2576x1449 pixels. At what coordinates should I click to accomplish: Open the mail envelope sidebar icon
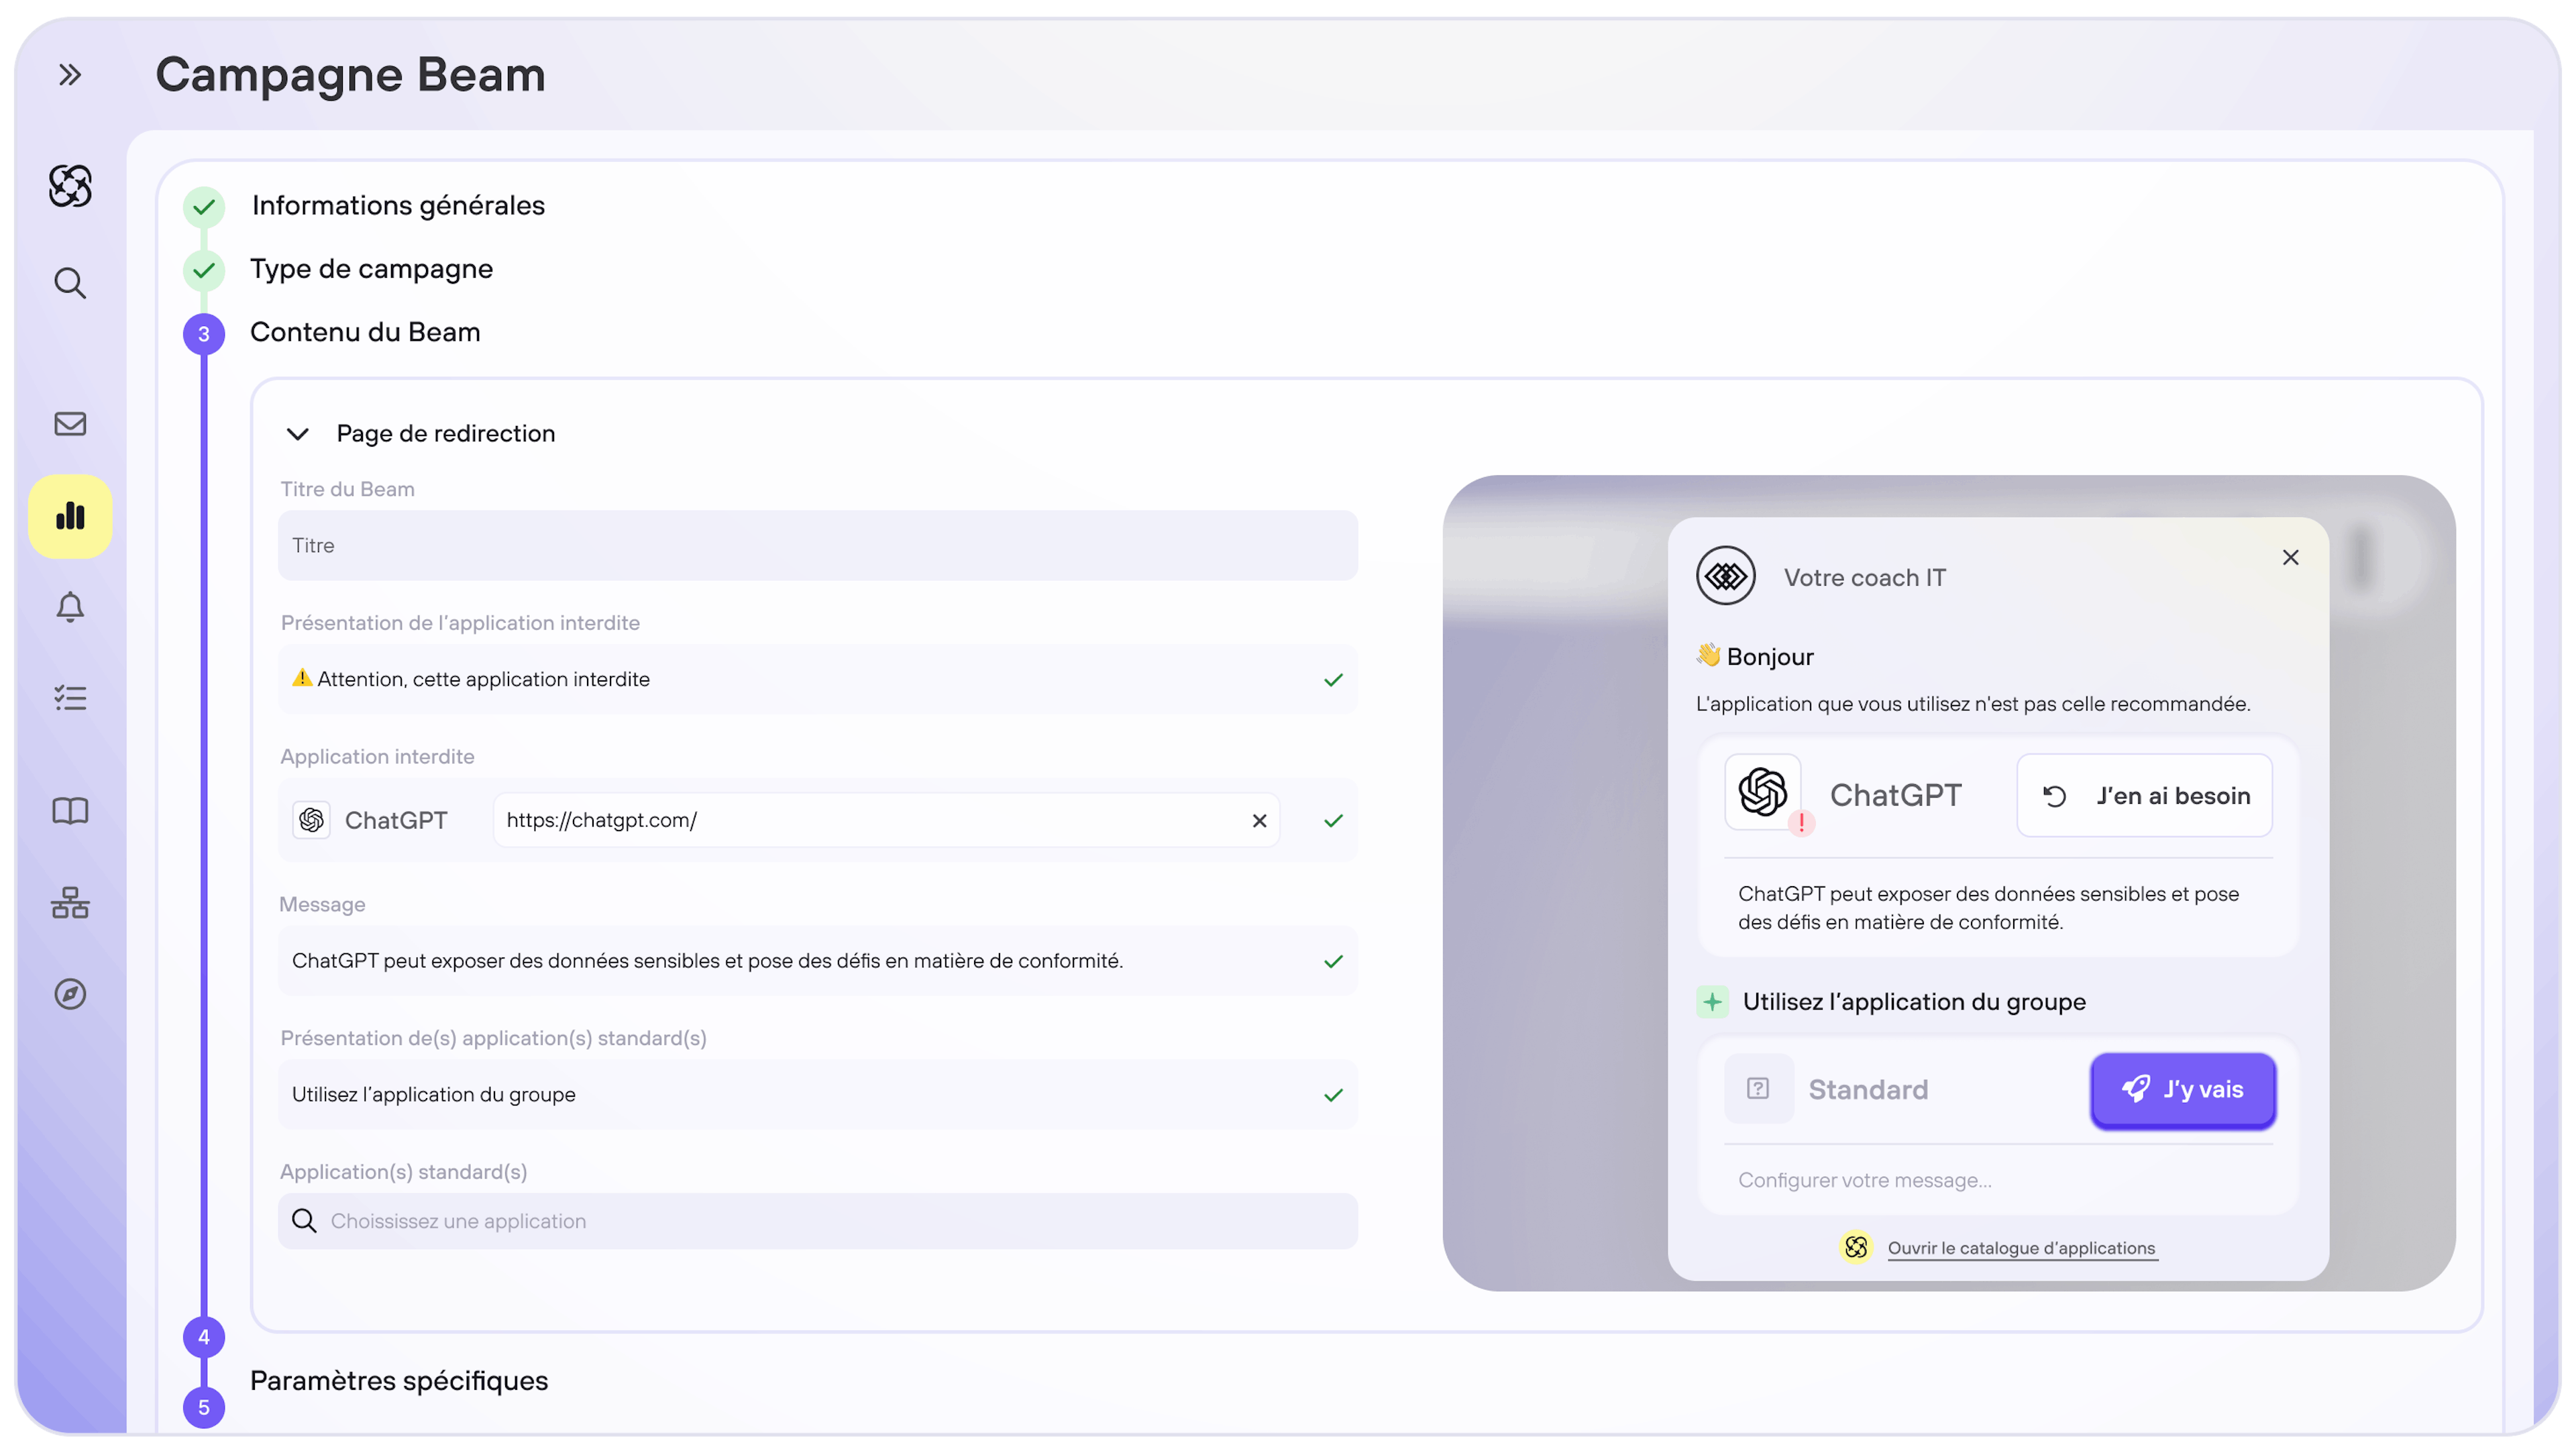[70, 424]
